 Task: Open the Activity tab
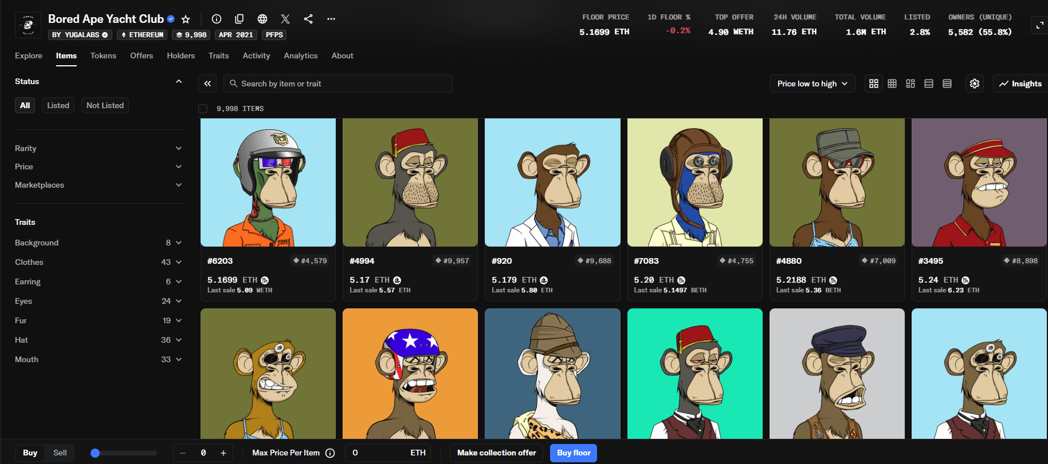(256, 55)
